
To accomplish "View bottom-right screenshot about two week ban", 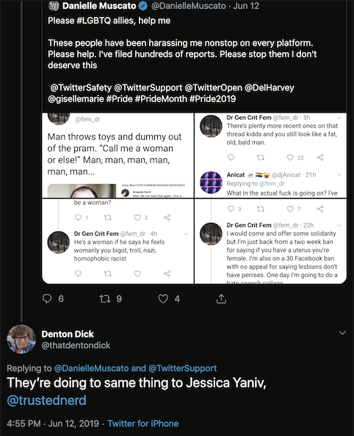I will [x=270, y=241].
